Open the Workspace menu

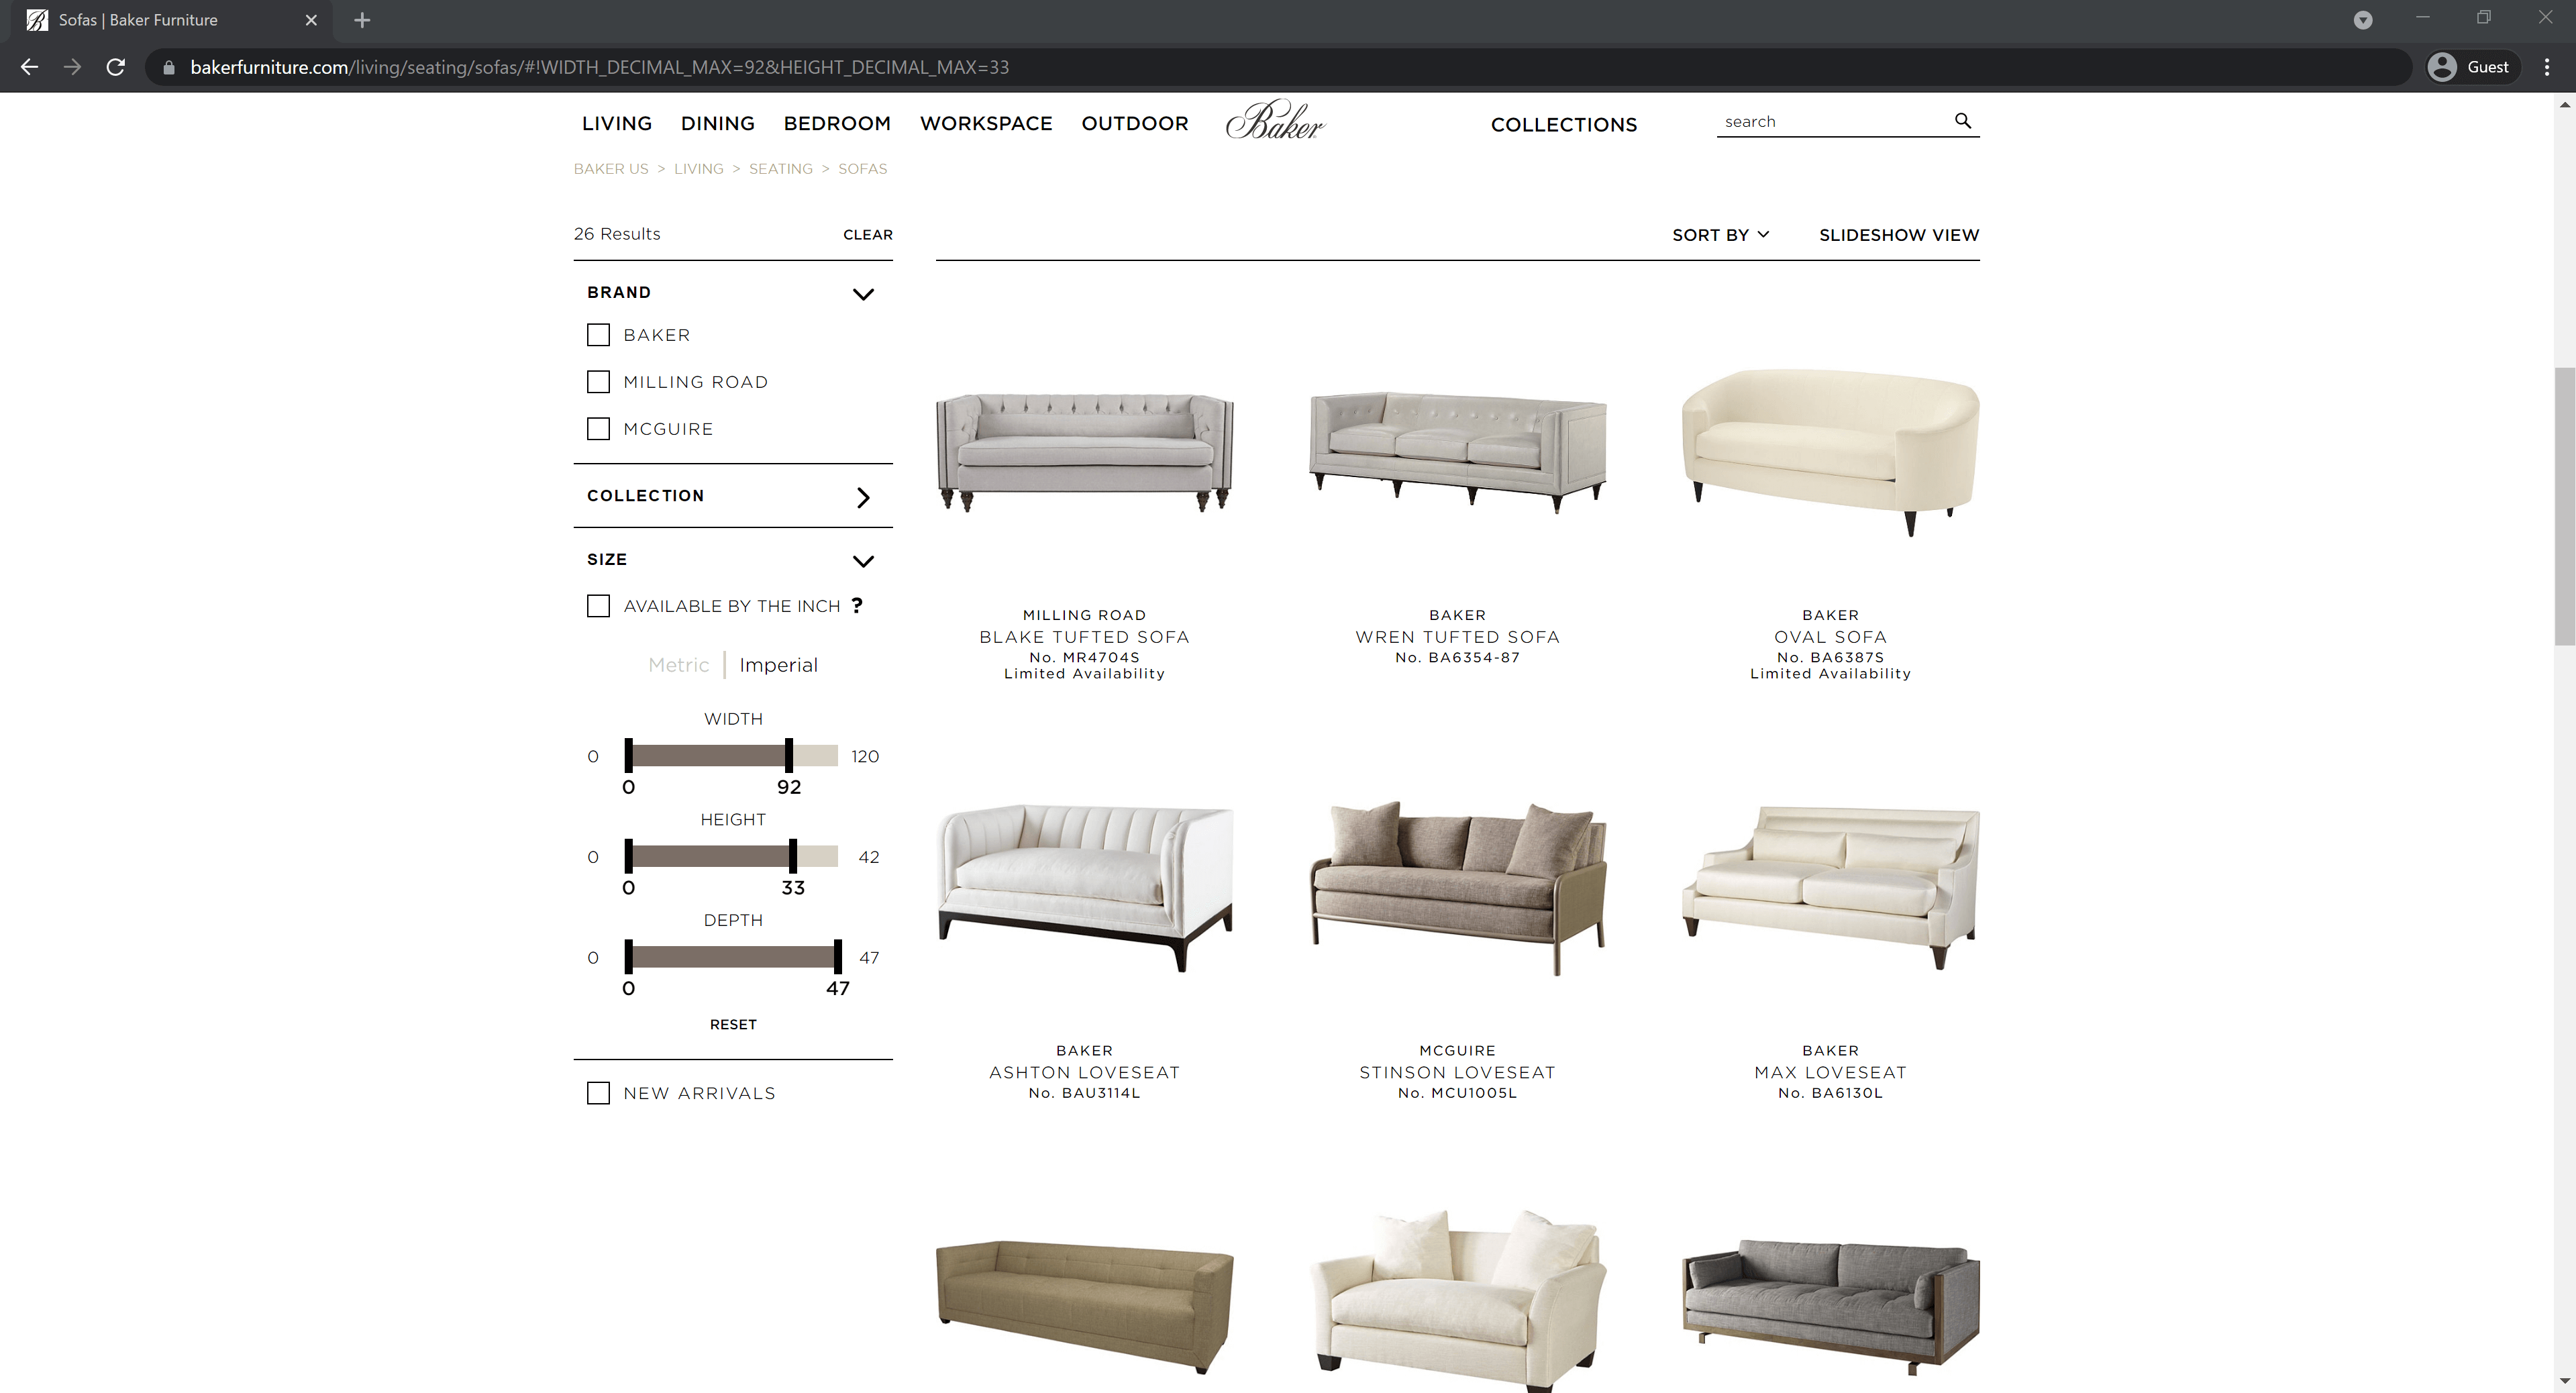(986, 123)
